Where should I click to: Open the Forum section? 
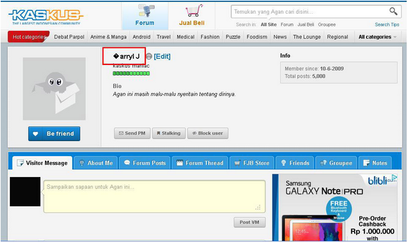145,16
